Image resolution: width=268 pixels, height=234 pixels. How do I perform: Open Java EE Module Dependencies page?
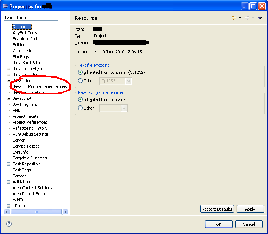pos(40,86)
